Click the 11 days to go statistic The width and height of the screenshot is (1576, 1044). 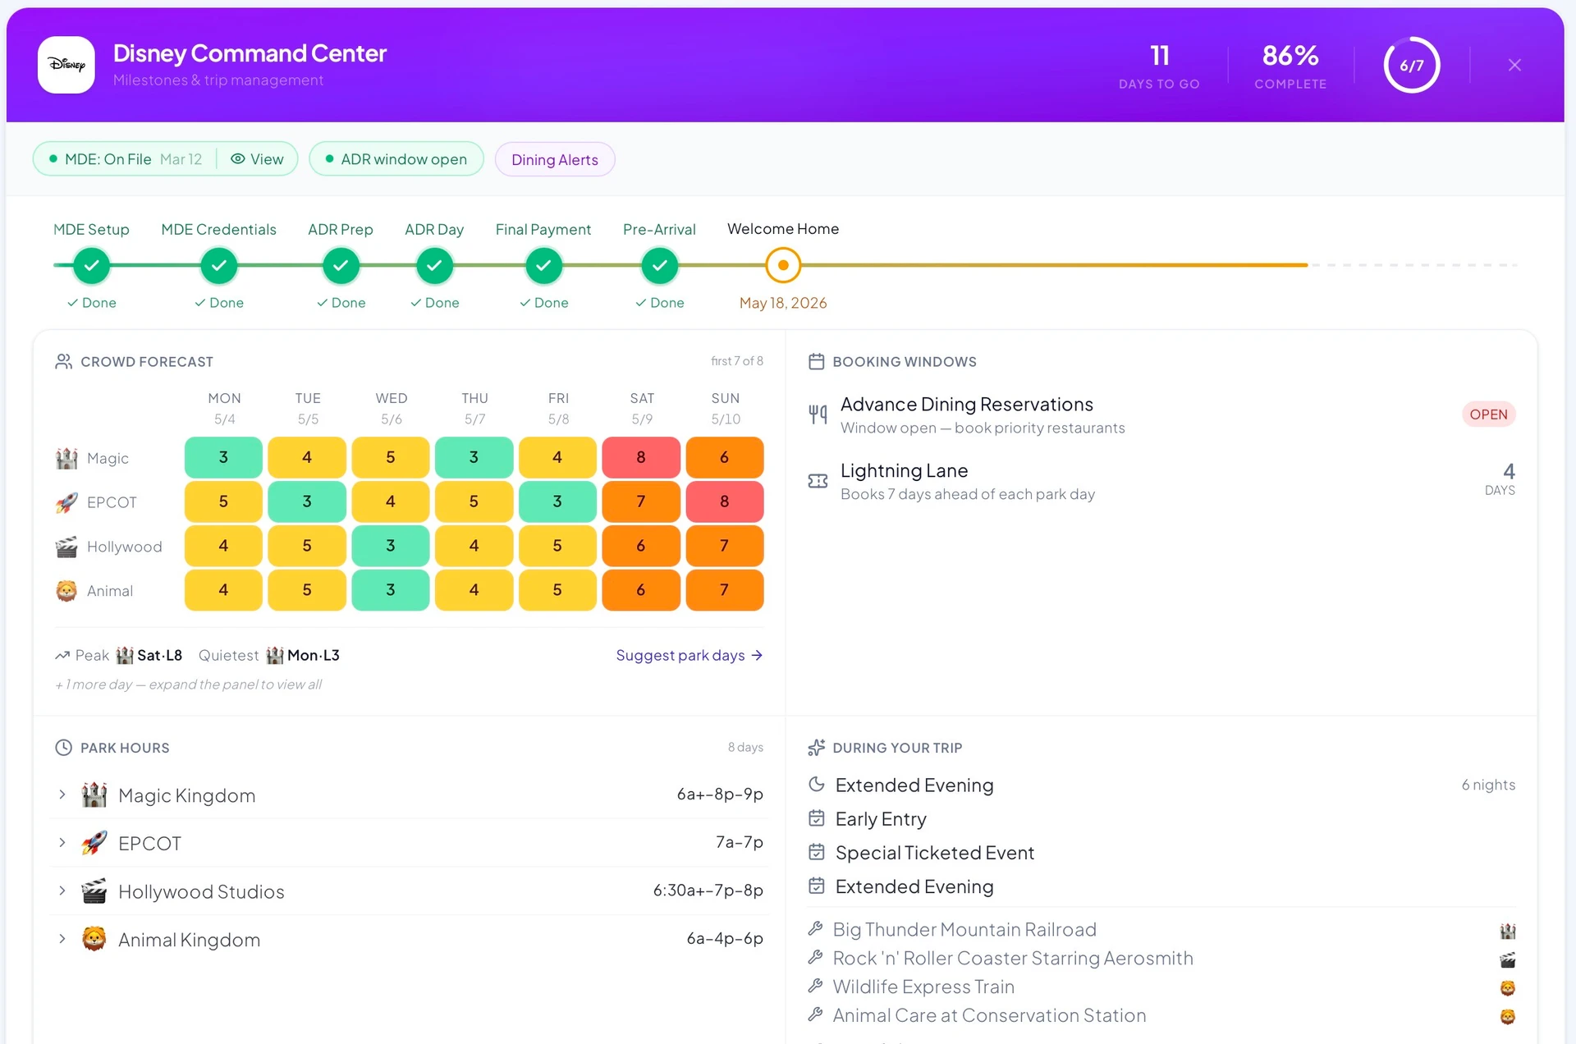pyautogui.click(x=1159, y=66)
